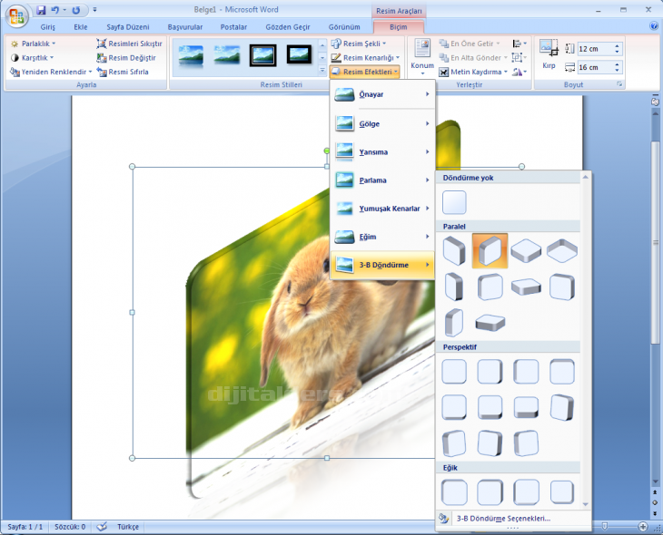Image resolution: width=663 pixels, height=535 pixels.
Task: Increase height with stepper up arrow
Action: point(617,46)
